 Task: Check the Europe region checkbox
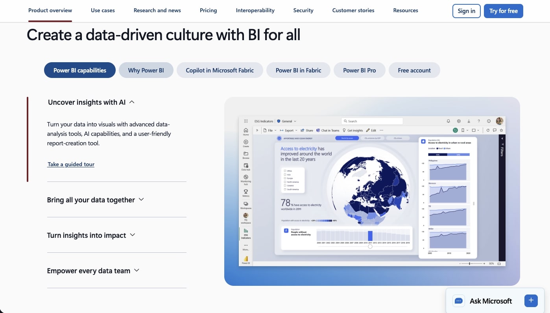(285, 178)
